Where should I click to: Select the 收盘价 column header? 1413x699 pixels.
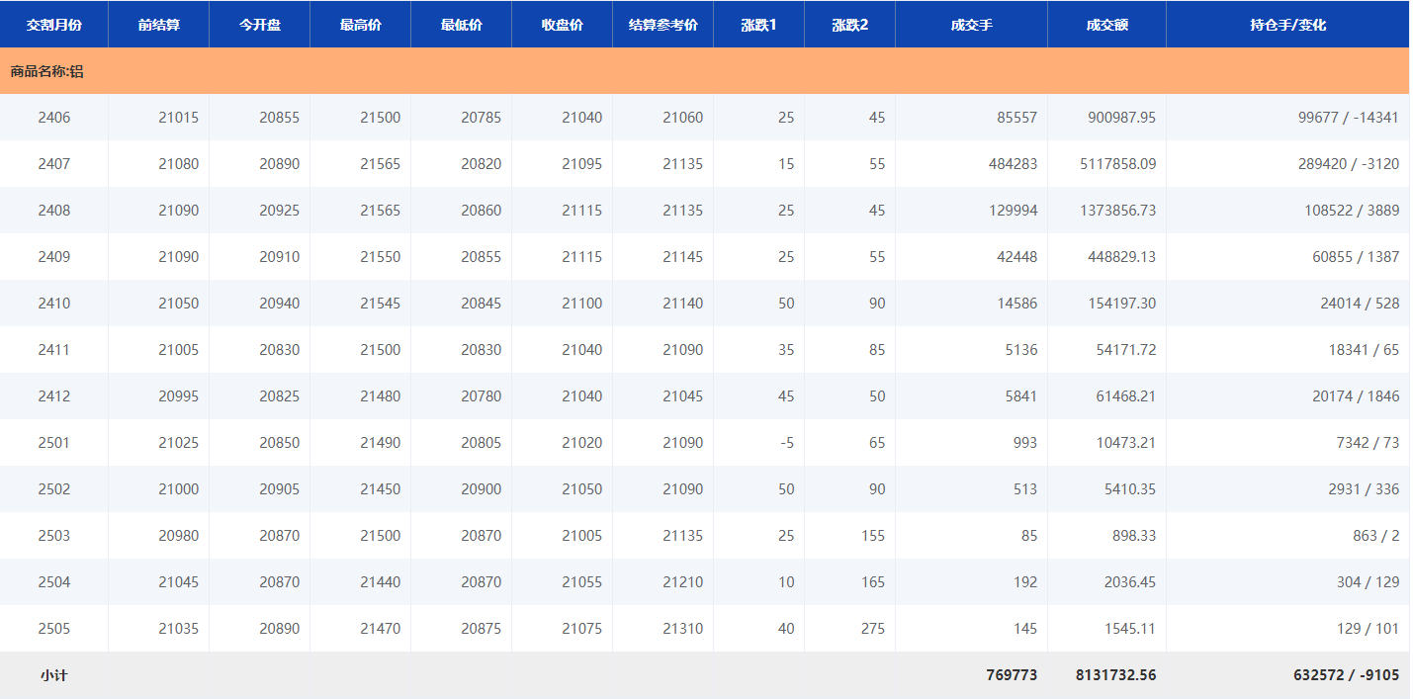tap(562, 25)
